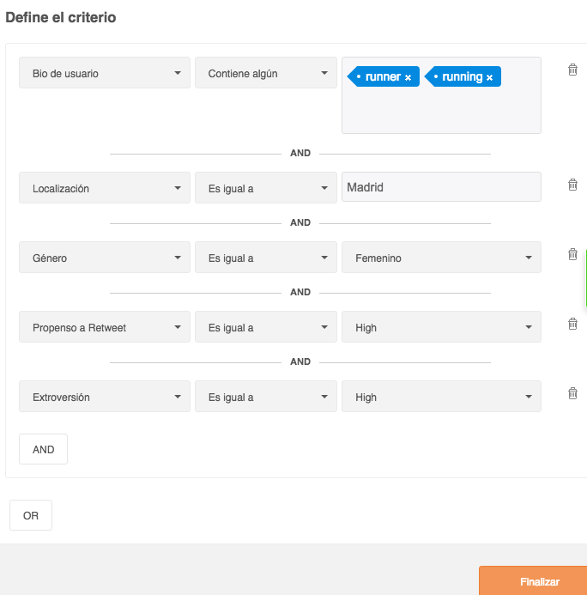587x595 pixels.
Task: Open the Localización row's Es igual a dropdown
Action: point(266,188)
